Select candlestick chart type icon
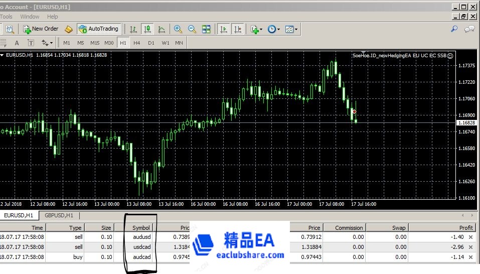This screenshot has height=274, width=480. 147,29
